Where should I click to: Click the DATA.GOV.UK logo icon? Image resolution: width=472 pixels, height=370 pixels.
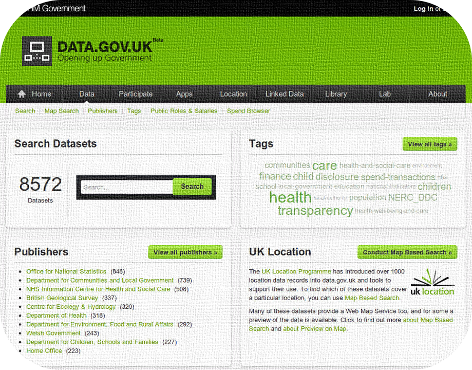37,51
